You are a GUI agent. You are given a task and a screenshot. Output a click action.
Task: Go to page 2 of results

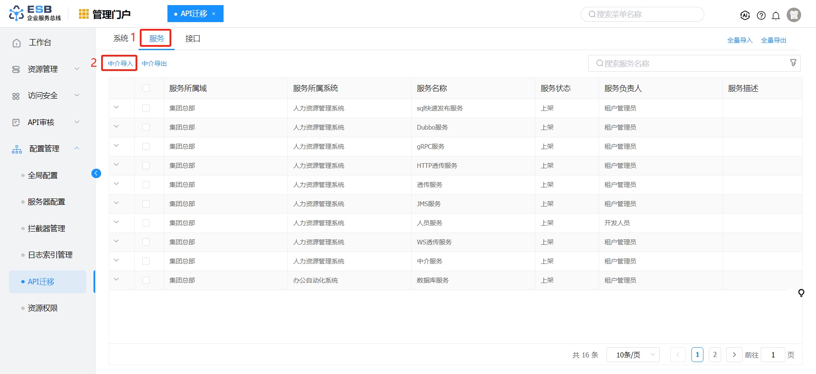715,355
